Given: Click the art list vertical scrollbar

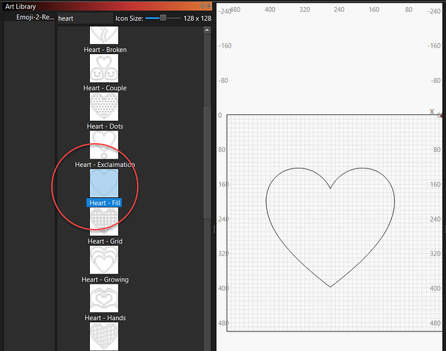Looking at the screenshot, I should (x=206, y=161).
